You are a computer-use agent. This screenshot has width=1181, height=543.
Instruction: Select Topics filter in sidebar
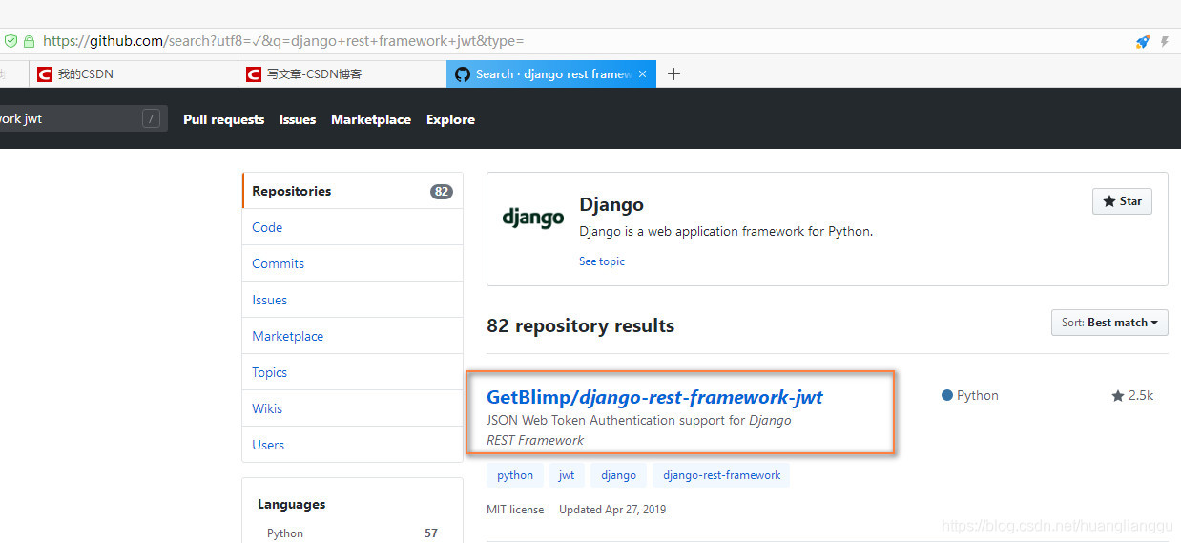pyautogui.click(x=352, y=372)
